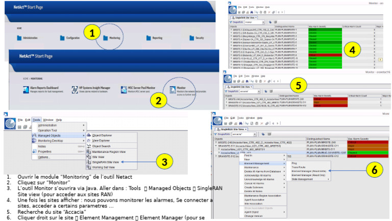This screenshot has width=392, height=221.
Task: Open Object Explorer from Managed Objects submenu
Action: (112, 135)
